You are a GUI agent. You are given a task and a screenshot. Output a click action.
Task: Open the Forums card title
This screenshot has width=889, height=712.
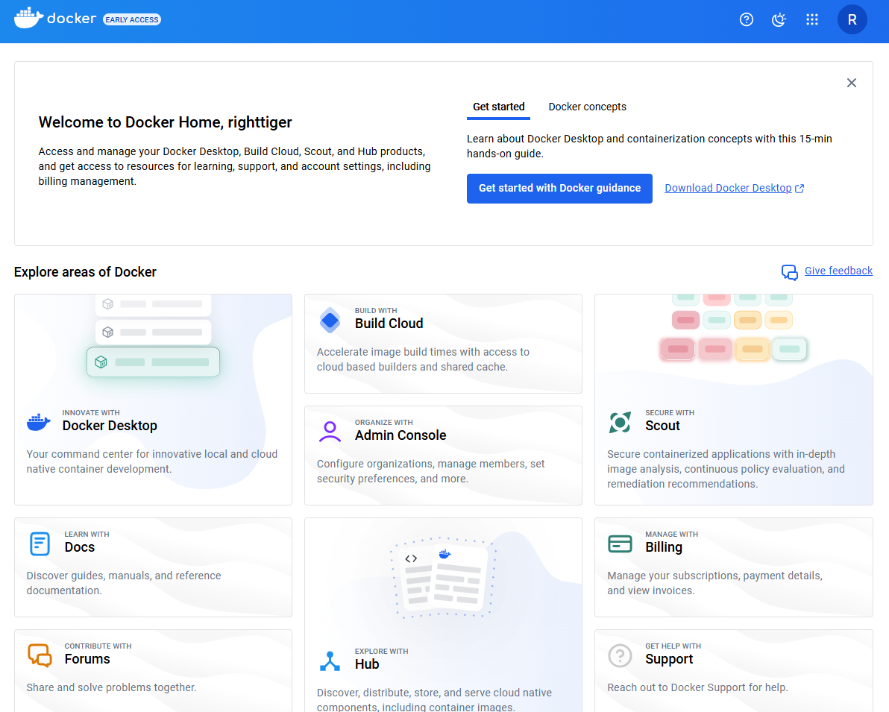[x=87, y=659]
